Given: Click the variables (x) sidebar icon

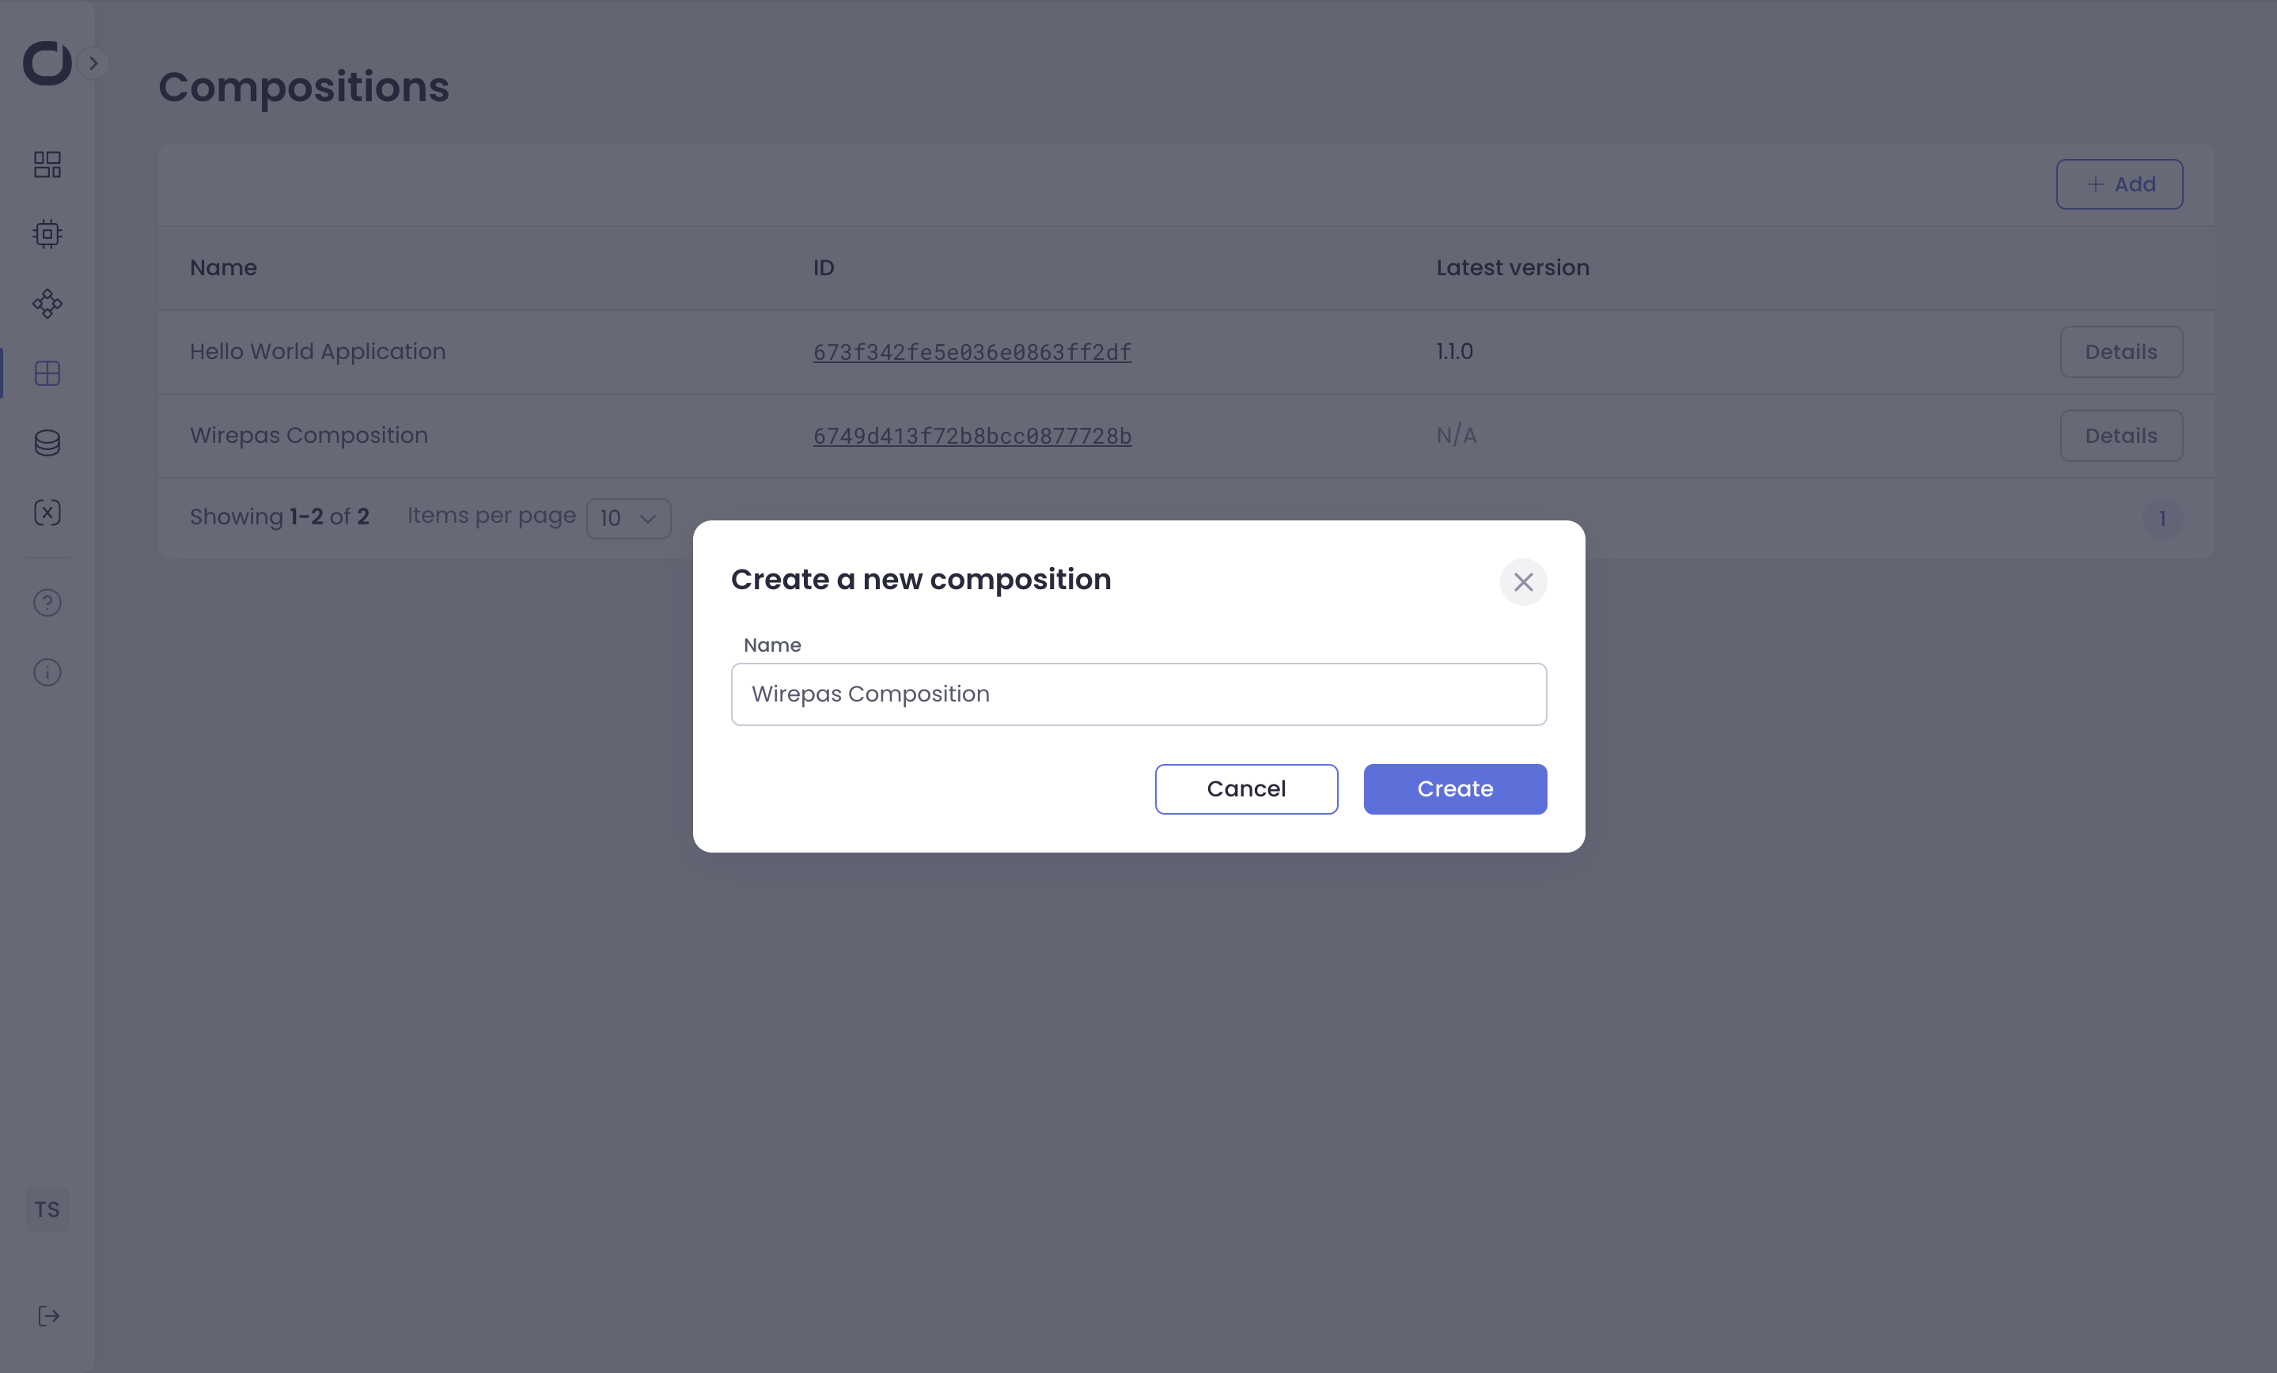Looking at the screenshot, I should (47, 513).
